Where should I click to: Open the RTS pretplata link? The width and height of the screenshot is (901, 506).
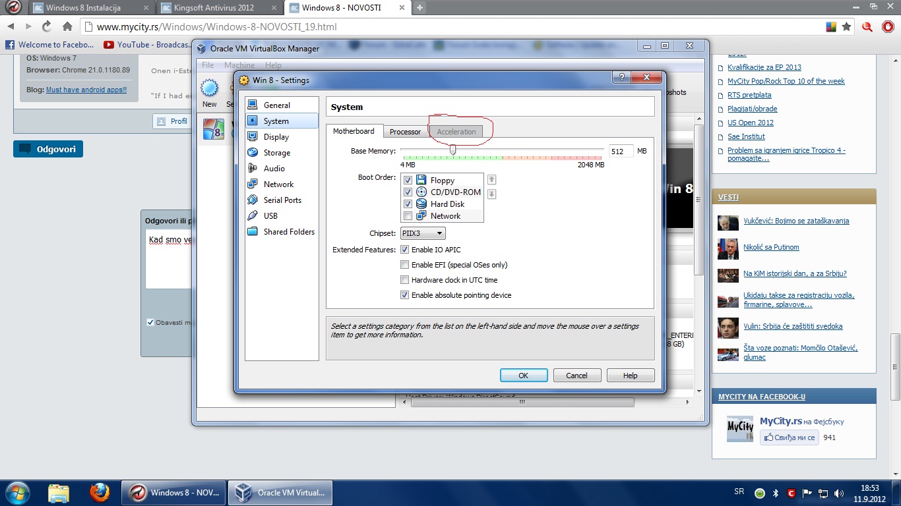[749, 95]
